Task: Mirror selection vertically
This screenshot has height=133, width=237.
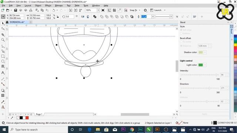Action: 88,17
